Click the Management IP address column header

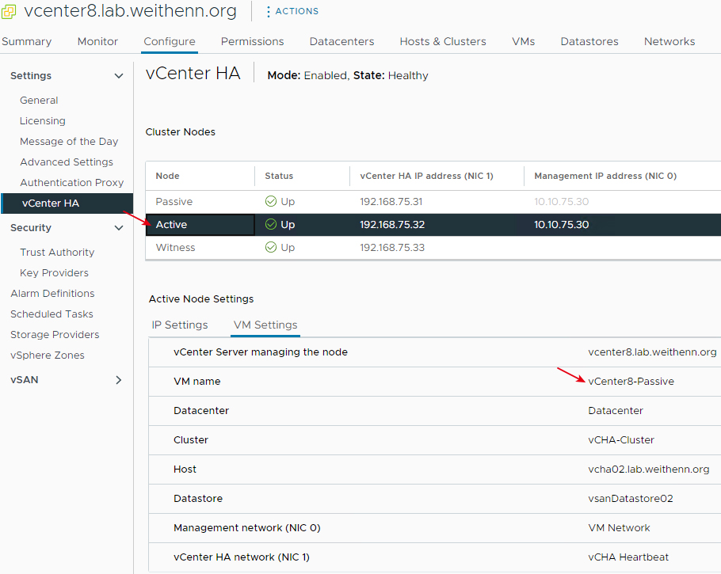(x=605, y=176)
